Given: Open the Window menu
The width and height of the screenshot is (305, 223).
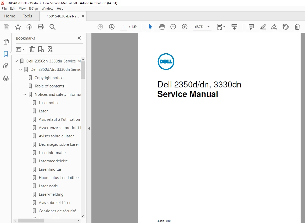Looking at the screenshot, I should (47, 9).
